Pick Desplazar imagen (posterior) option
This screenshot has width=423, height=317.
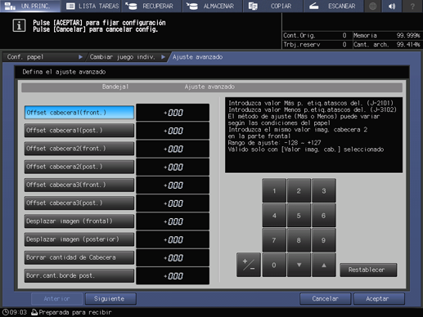(x=79, y=239)
